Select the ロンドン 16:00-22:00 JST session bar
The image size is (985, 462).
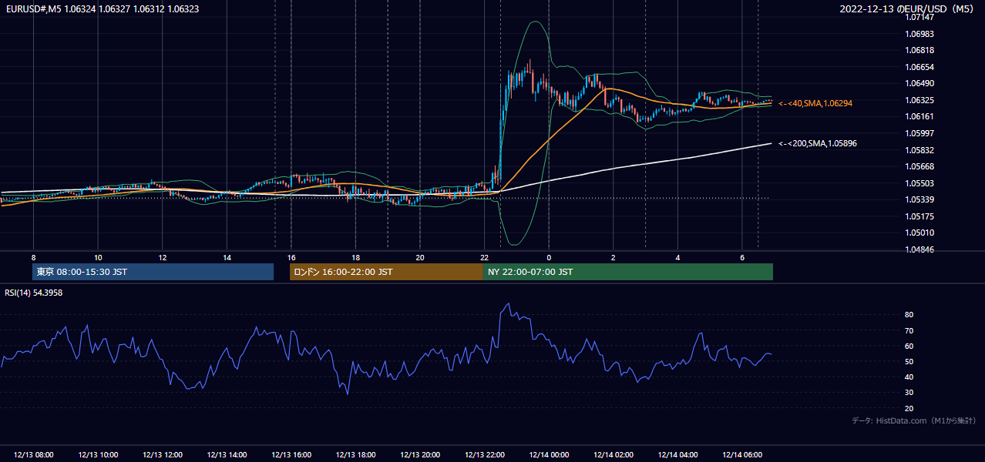[386, 272]
